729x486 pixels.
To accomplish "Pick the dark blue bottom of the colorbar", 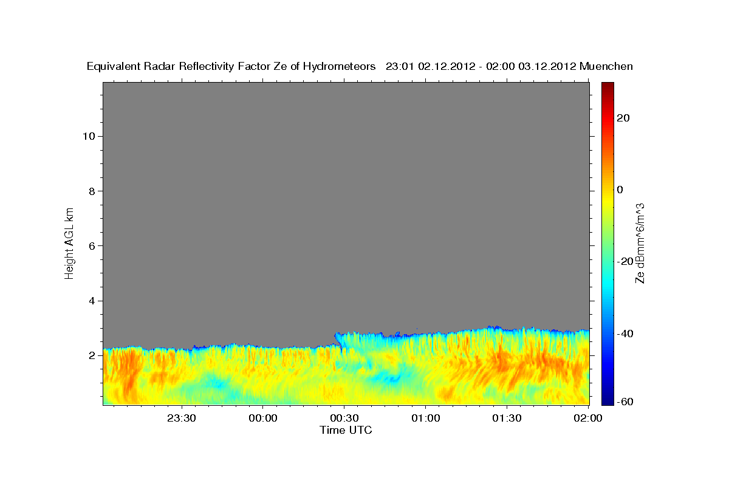I will pos(607,400).
